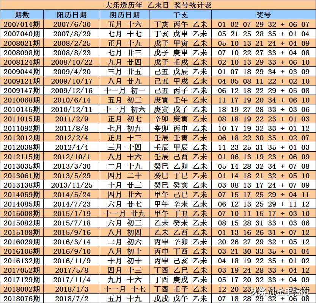Viewport: 316px width, 303px height.
Task: Click ganzhi cell 辛卯 丙申 乙未
Action: tap(180, 128)
